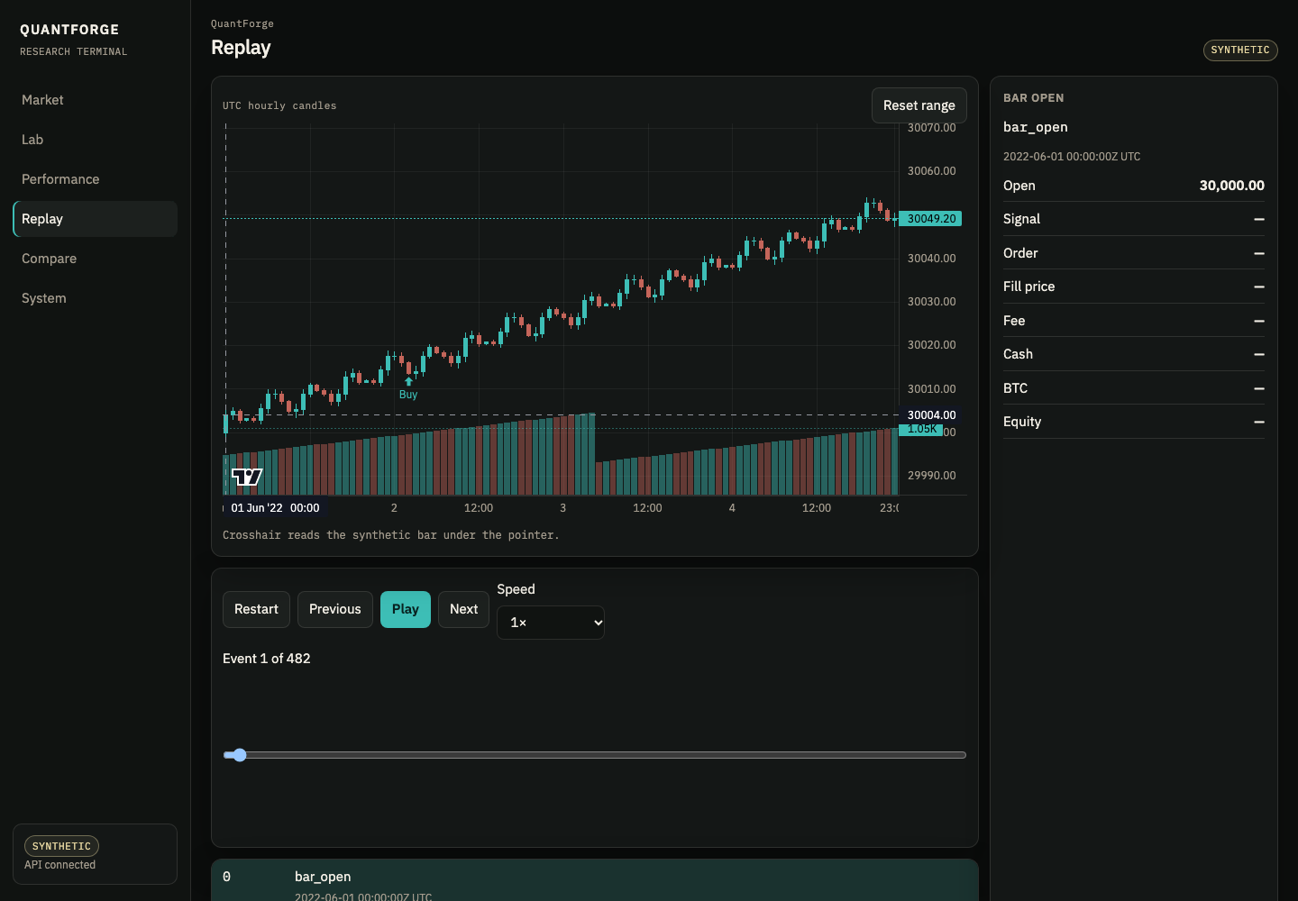Click the BTC row in detail panel

click(1134, 388)
